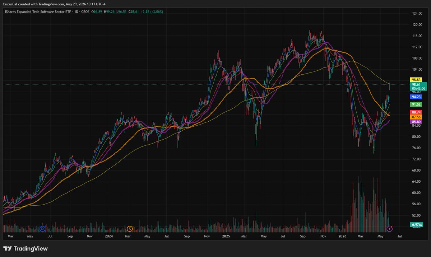The width and height of the screenshot is (431, 257).
Task: Click the 100.00-level 104.00 price axis value
Action: click(x=417, y=70)
